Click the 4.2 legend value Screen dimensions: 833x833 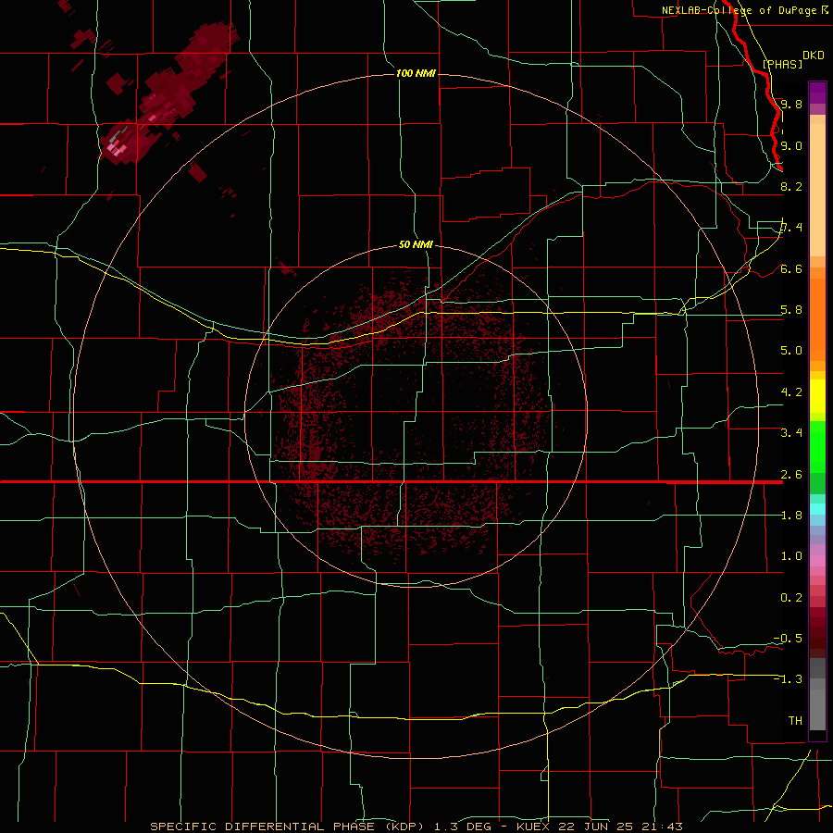pyautogui.click(x=791, y=392)
